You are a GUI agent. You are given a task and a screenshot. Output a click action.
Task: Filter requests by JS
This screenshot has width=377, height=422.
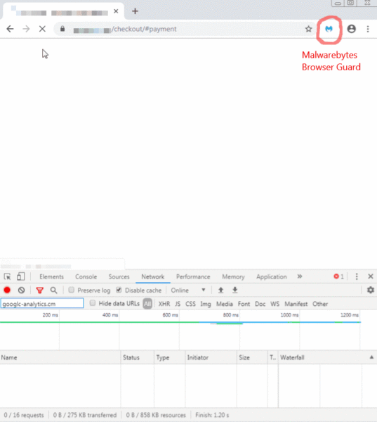(x=178, y=304)
